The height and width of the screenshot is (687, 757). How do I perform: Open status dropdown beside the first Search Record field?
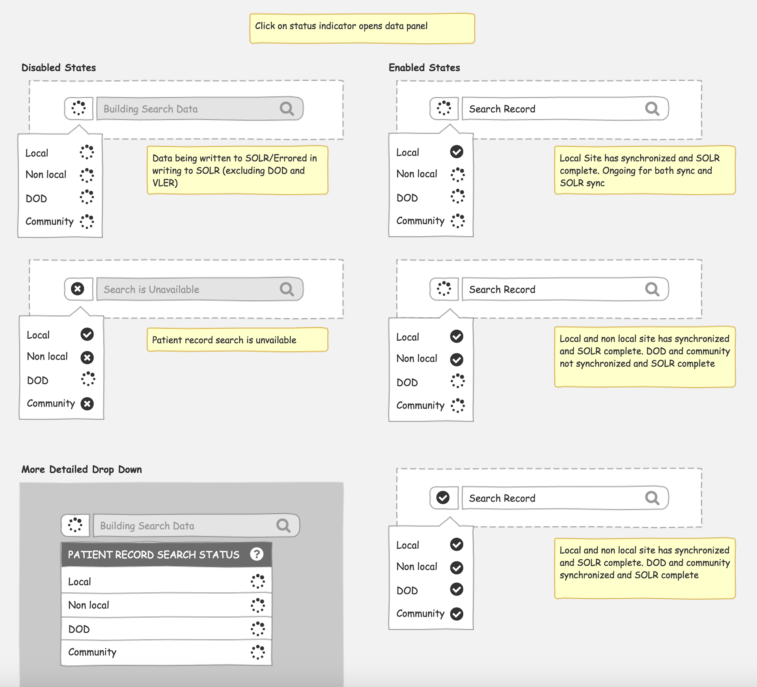[x=444, y=108]
